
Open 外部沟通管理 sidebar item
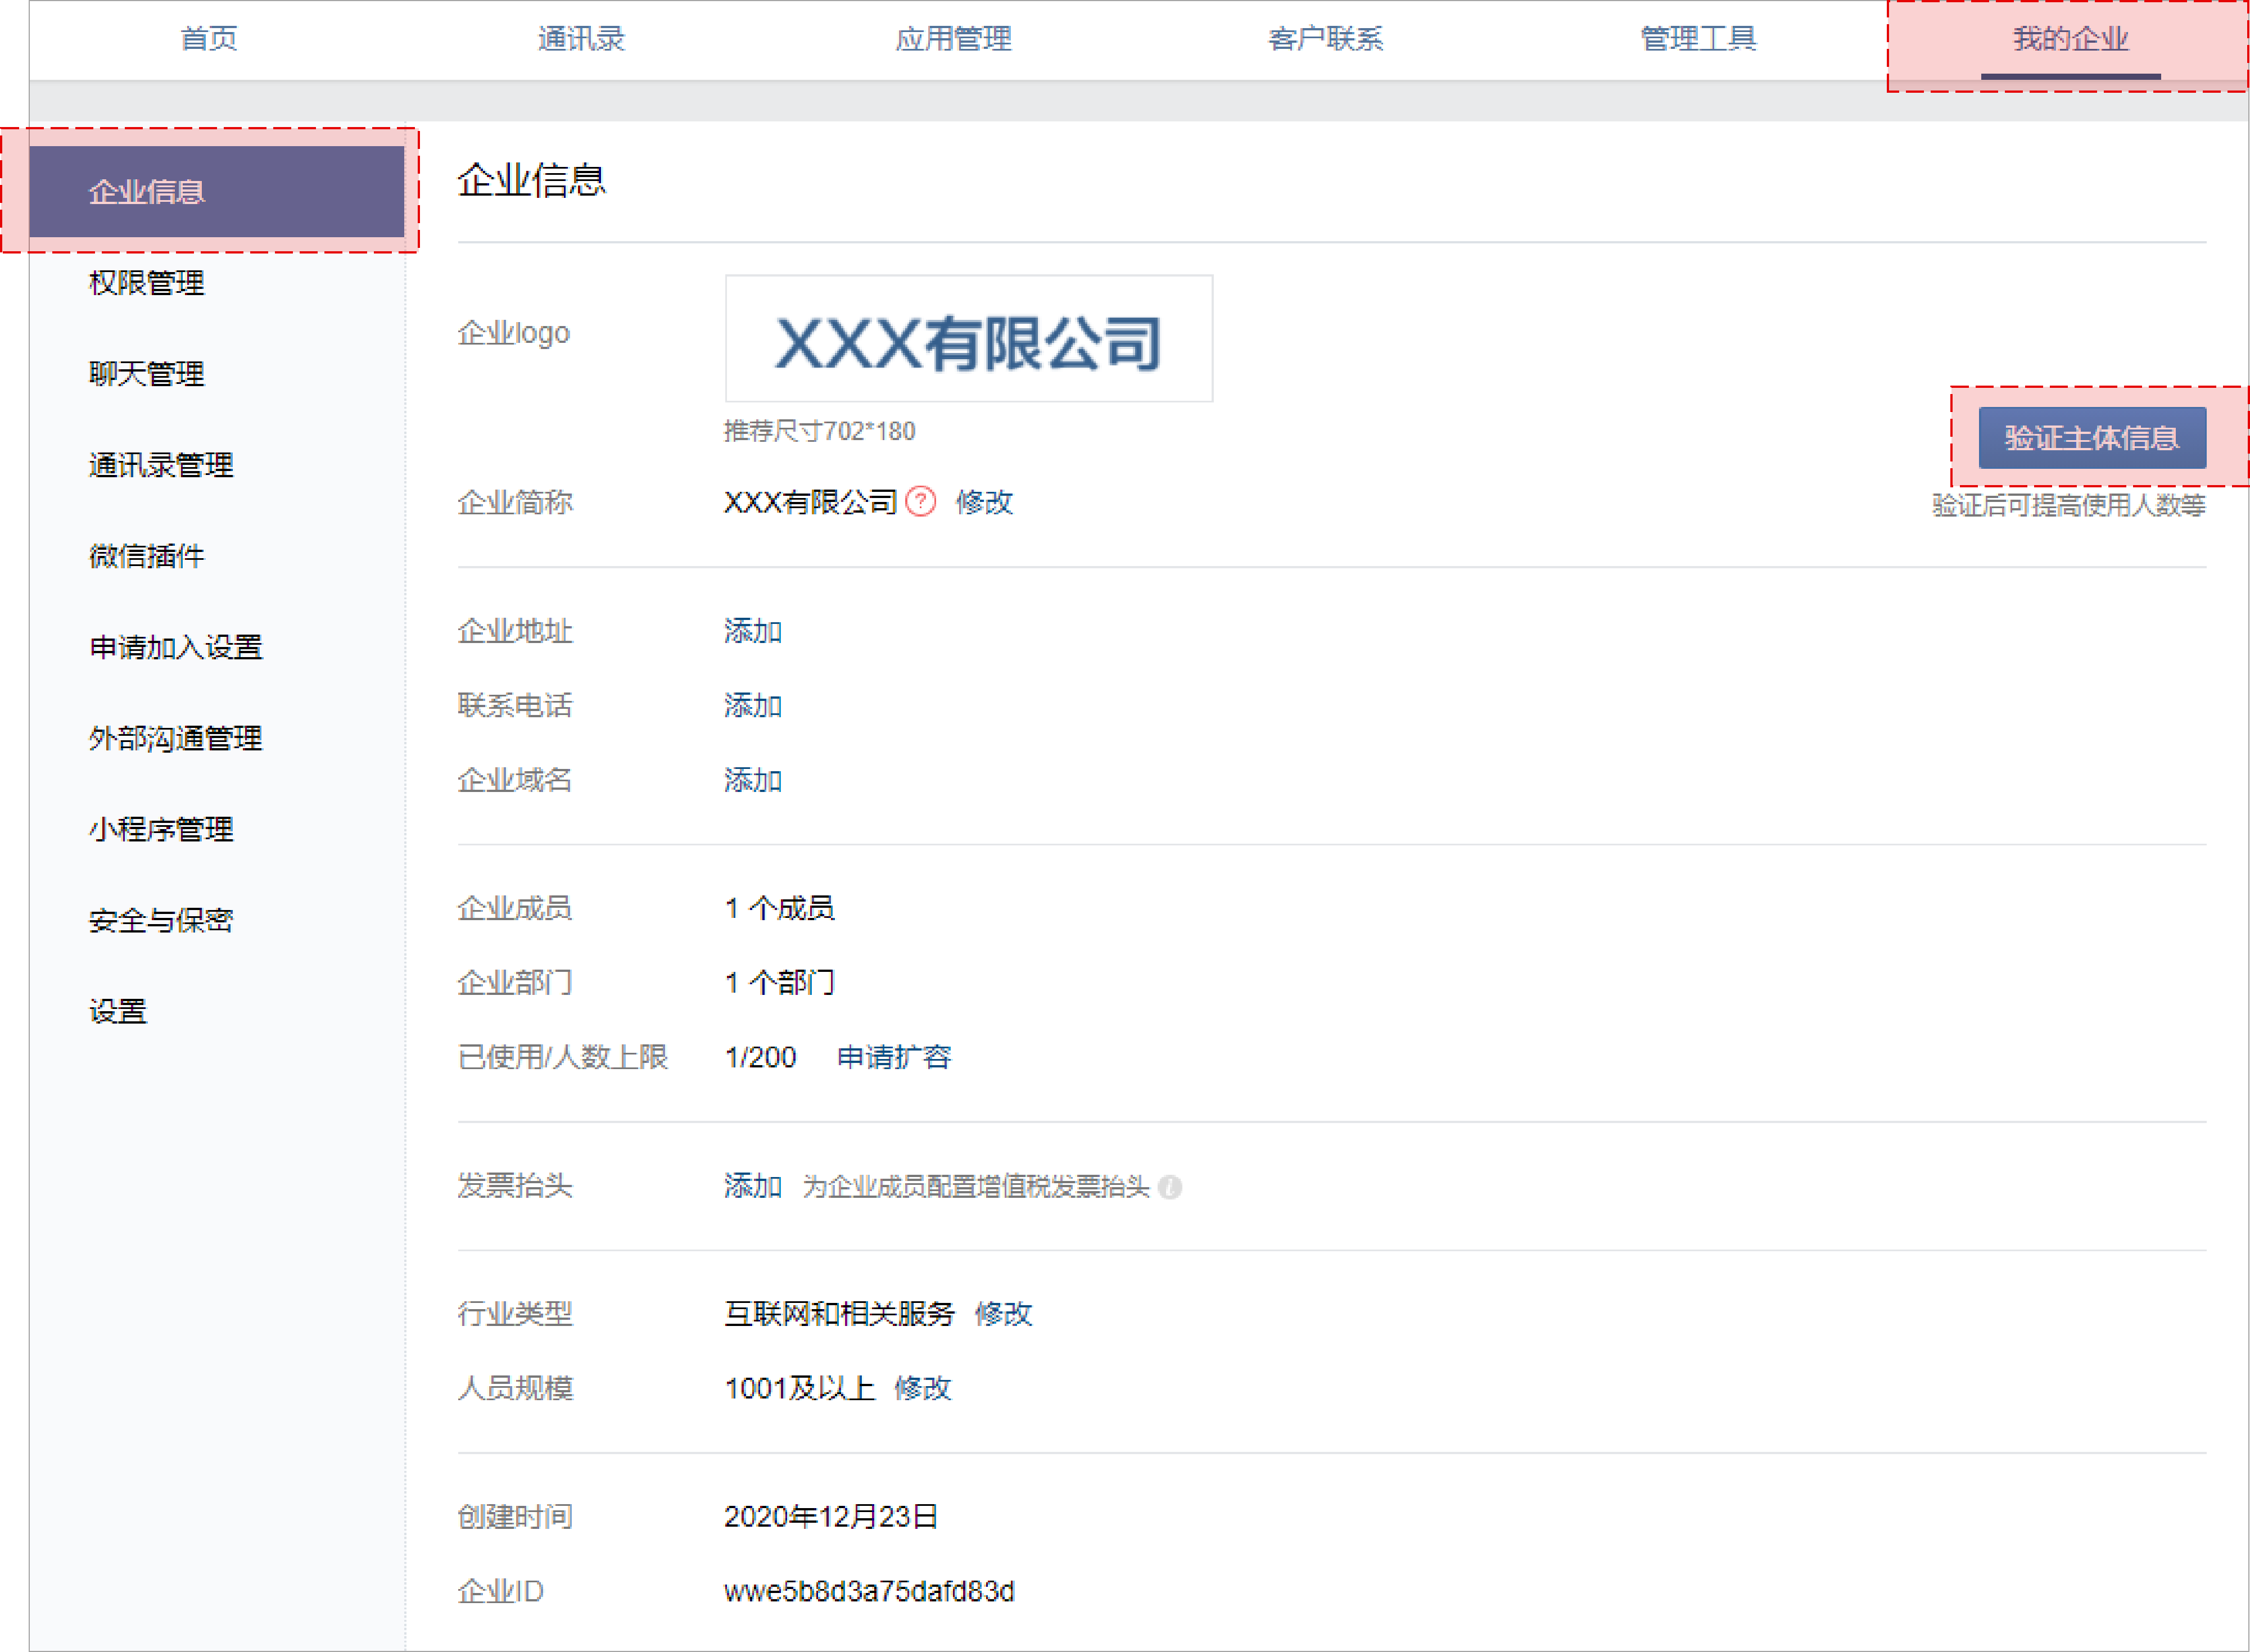175,738
